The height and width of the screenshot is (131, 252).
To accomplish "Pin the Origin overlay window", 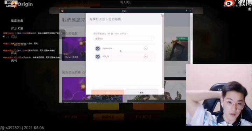I will (x=187, y=11).
